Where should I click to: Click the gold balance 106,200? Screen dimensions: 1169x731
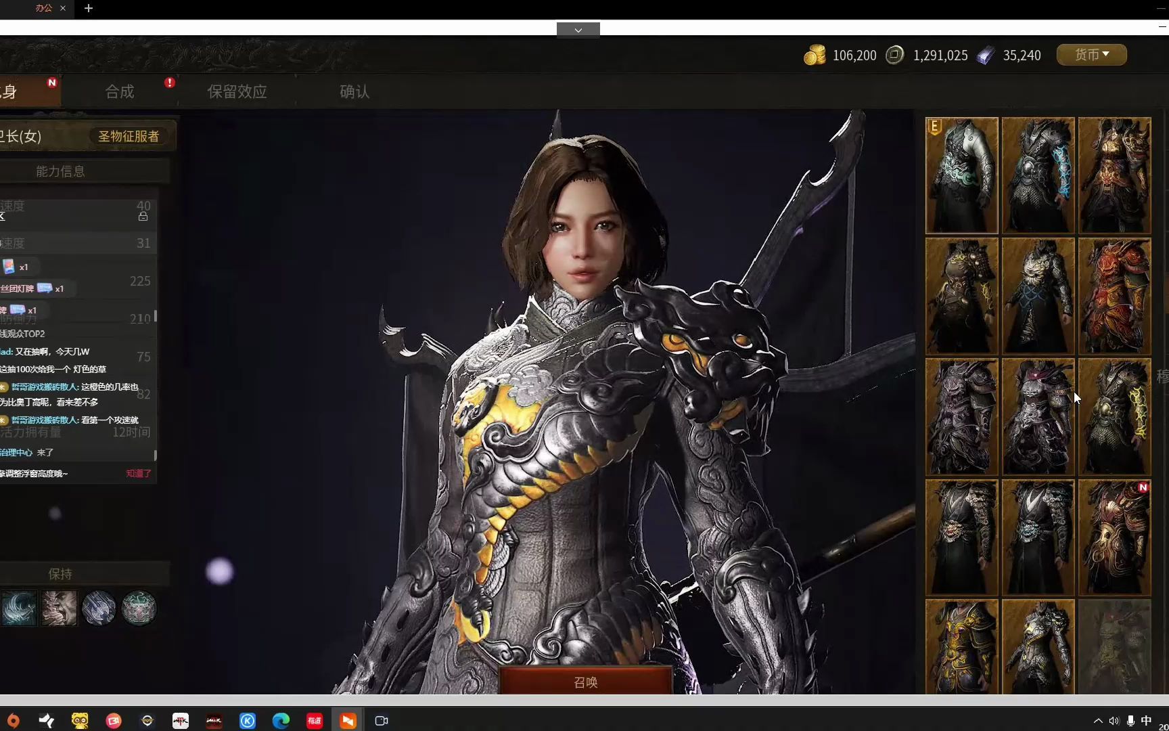(854, 56)
